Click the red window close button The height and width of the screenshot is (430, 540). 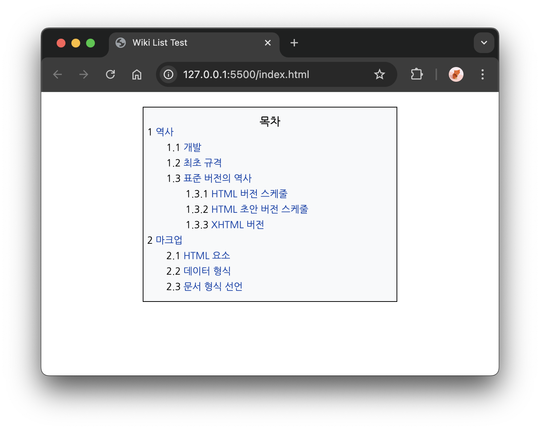tap(61, 43)
